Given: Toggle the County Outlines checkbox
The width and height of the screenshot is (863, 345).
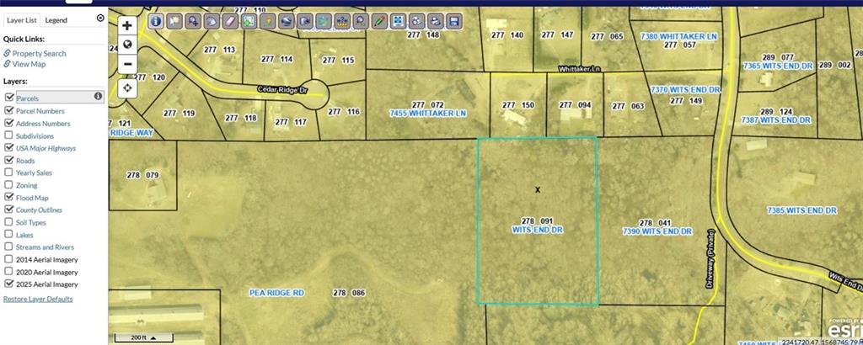Looking at the screenshot, I should (x=8, y=210).
